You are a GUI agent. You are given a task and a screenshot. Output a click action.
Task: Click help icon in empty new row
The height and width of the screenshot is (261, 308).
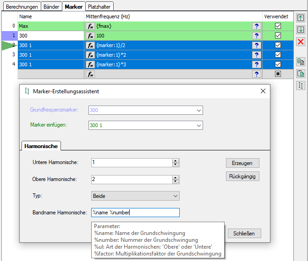257,74
